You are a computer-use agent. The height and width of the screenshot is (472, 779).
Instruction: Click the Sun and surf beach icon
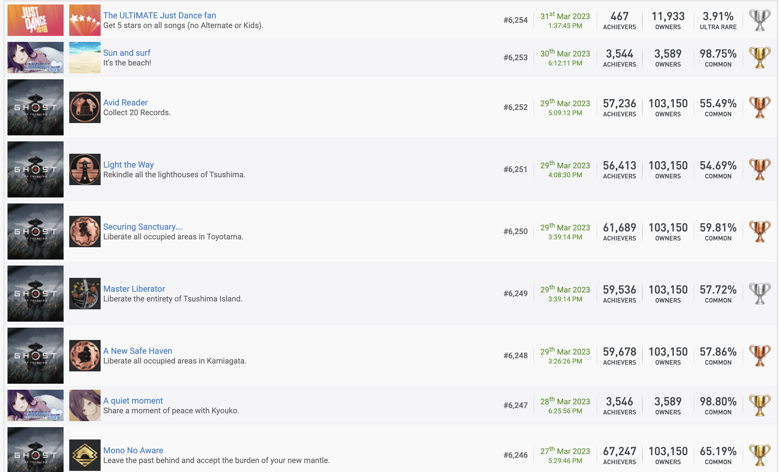click(85, 58)
